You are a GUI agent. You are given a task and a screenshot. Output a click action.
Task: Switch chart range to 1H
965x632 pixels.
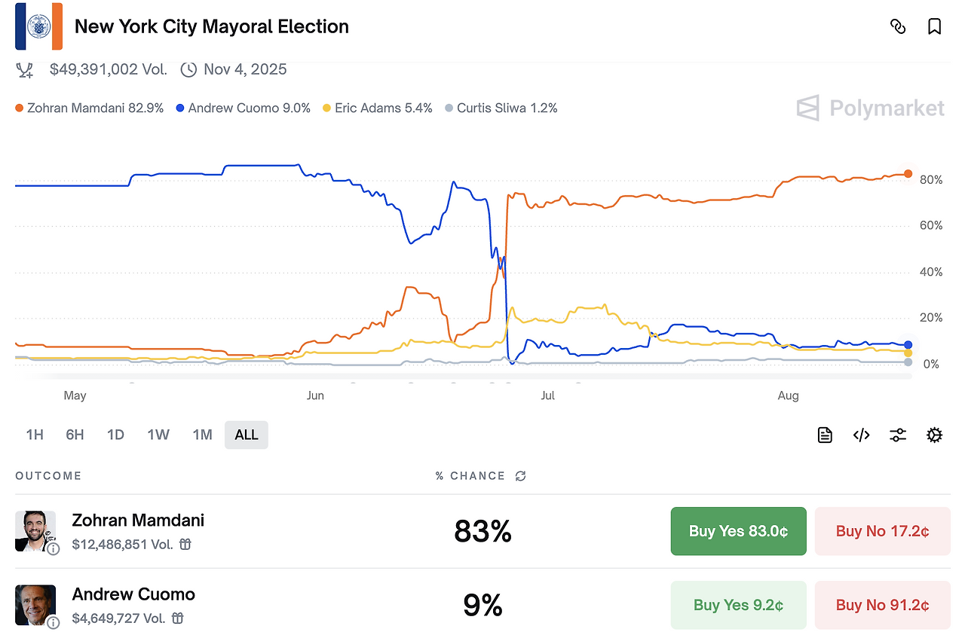pos(35,435)
